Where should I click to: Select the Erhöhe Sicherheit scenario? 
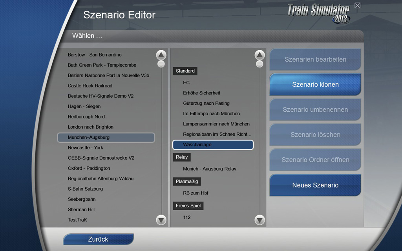click(201, 93)
